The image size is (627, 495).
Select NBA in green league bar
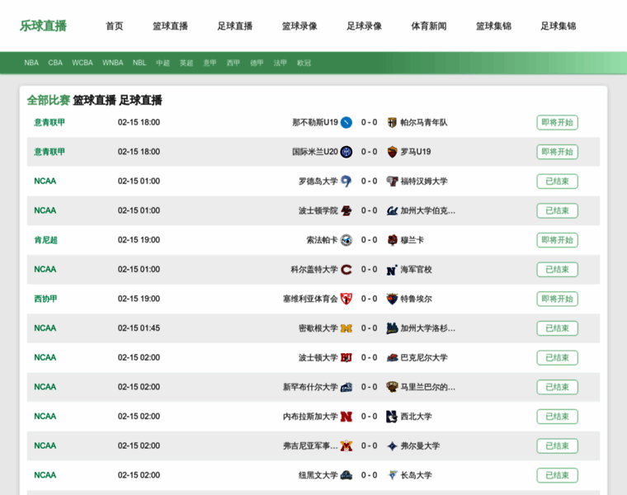pyautogui.click(x=31, y=63)
